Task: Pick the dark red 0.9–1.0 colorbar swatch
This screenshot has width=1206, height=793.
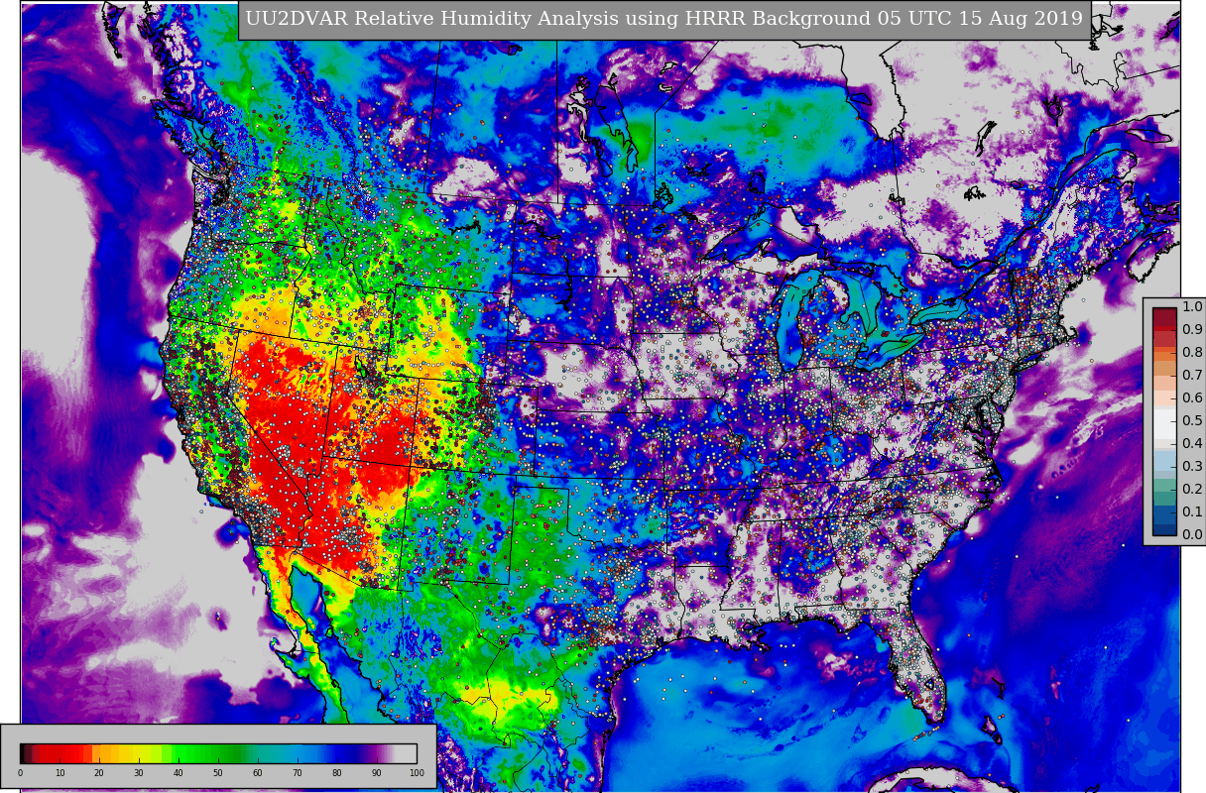Action: pyautogui.click(x=1164, y=318)
